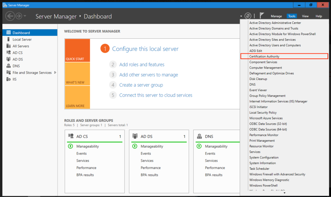331x197 pixels.
Task: Open File and Storage Services in sidebar
Action: [x=30, y=73]
